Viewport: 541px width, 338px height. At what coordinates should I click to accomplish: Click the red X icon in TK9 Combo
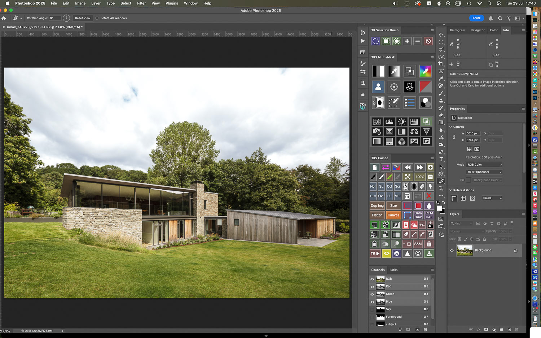coord(429,196)
